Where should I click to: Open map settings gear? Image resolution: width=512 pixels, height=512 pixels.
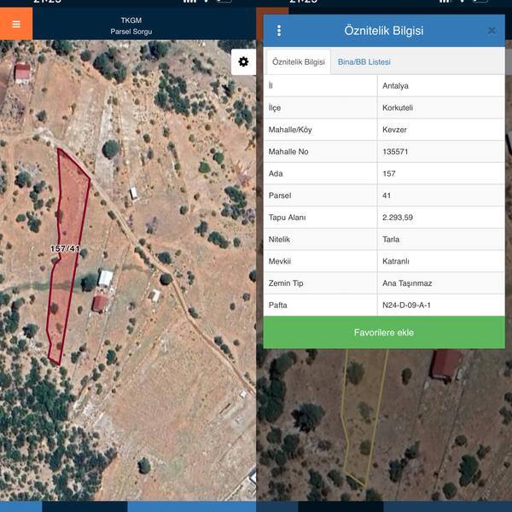click(x=243, y=61)
